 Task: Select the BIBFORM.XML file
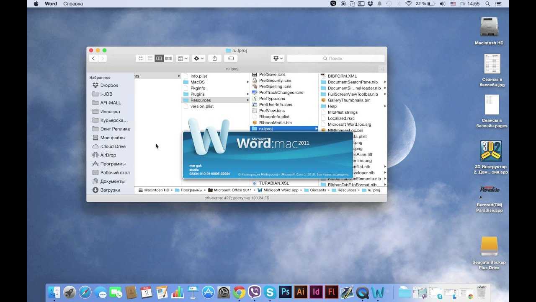coord(342,76)
